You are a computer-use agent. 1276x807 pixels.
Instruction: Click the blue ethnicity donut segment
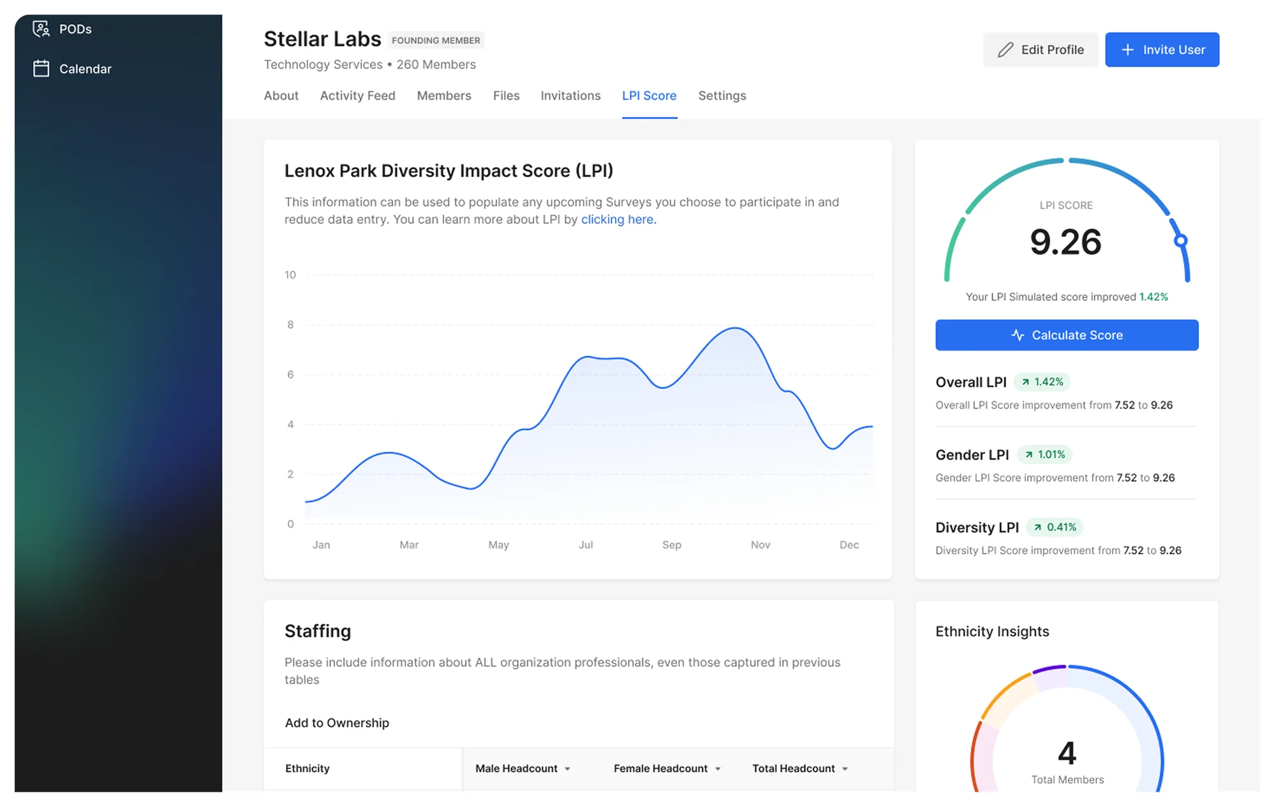pyautogui.click(x=1146, y=716)
